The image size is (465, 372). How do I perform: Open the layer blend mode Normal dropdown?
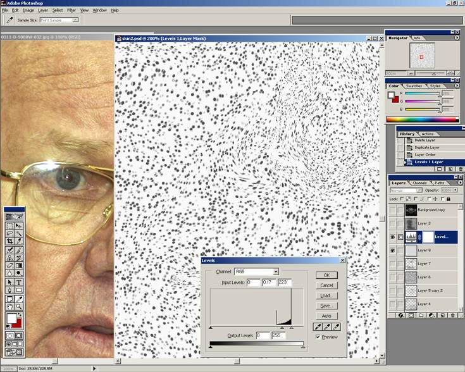[406, 190]
